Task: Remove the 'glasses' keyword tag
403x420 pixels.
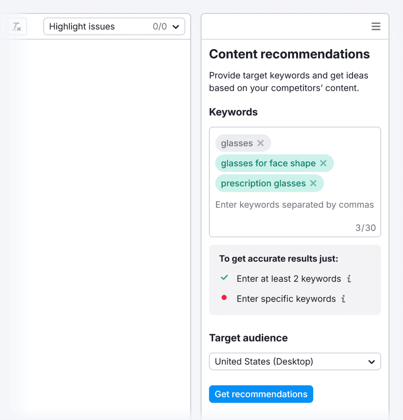Action: [261, 143]
